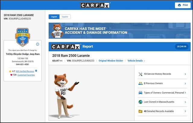Click the 2018 RAM 2500 LARAMIE sidebar title
The height and width of the screenshot is (123, 193).
(x=19, y=15)
